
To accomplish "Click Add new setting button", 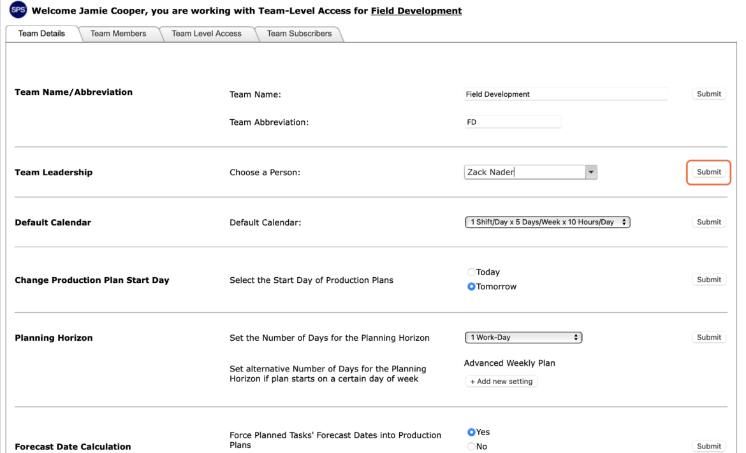I will point(501,381).
